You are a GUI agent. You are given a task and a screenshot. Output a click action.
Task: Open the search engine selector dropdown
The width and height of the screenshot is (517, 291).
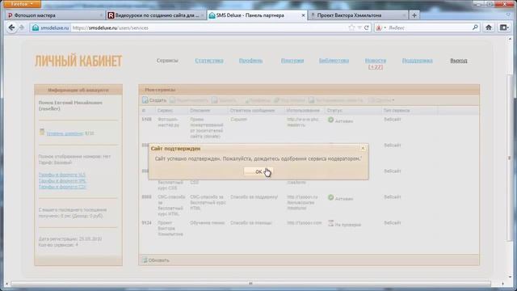click(380, 27)
